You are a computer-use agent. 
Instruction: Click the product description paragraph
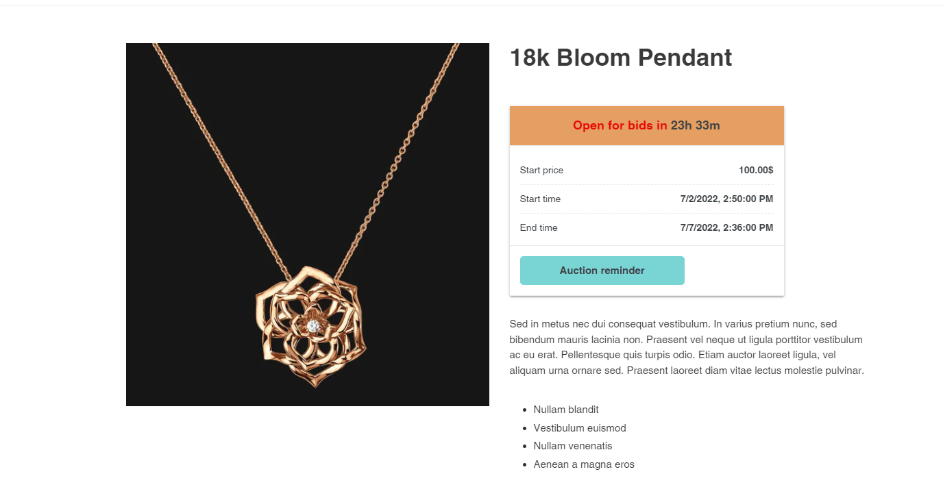coord(687,347)
